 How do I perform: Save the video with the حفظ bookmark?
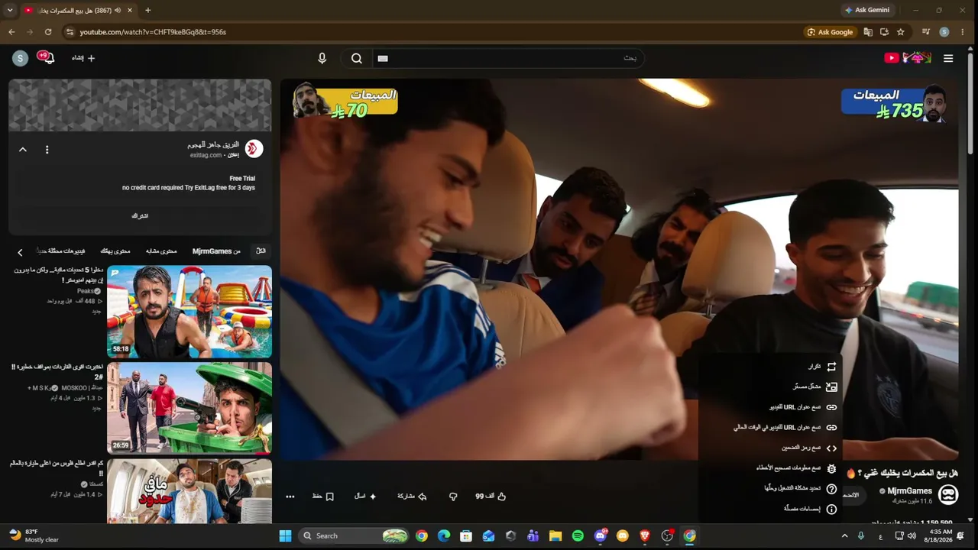323,497
